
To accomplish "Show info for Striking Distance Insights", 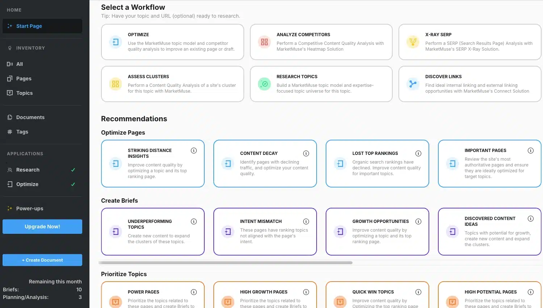I will (x=194, y=151).
